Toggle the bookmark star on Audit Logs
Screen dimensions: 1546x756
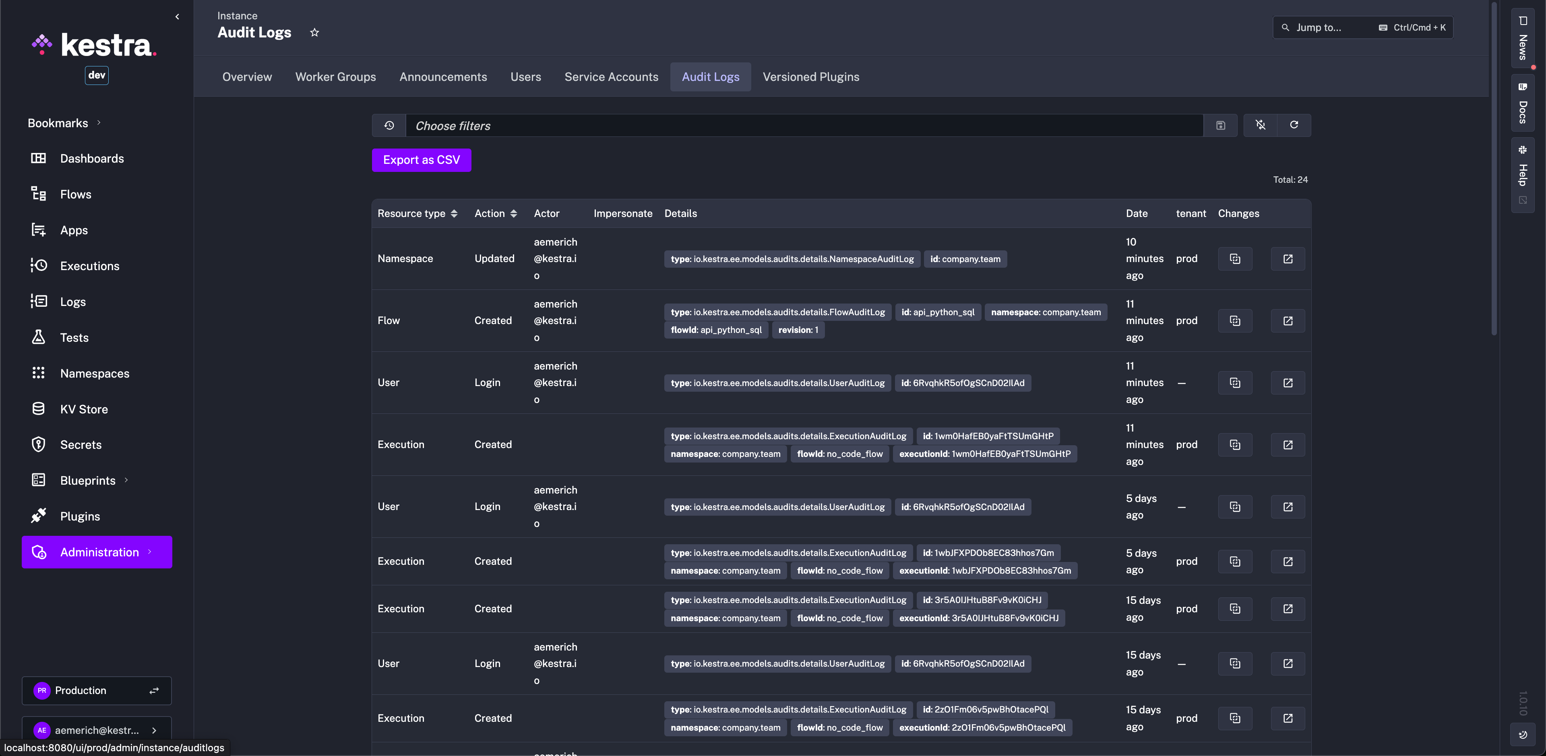[x=314, y=32]
